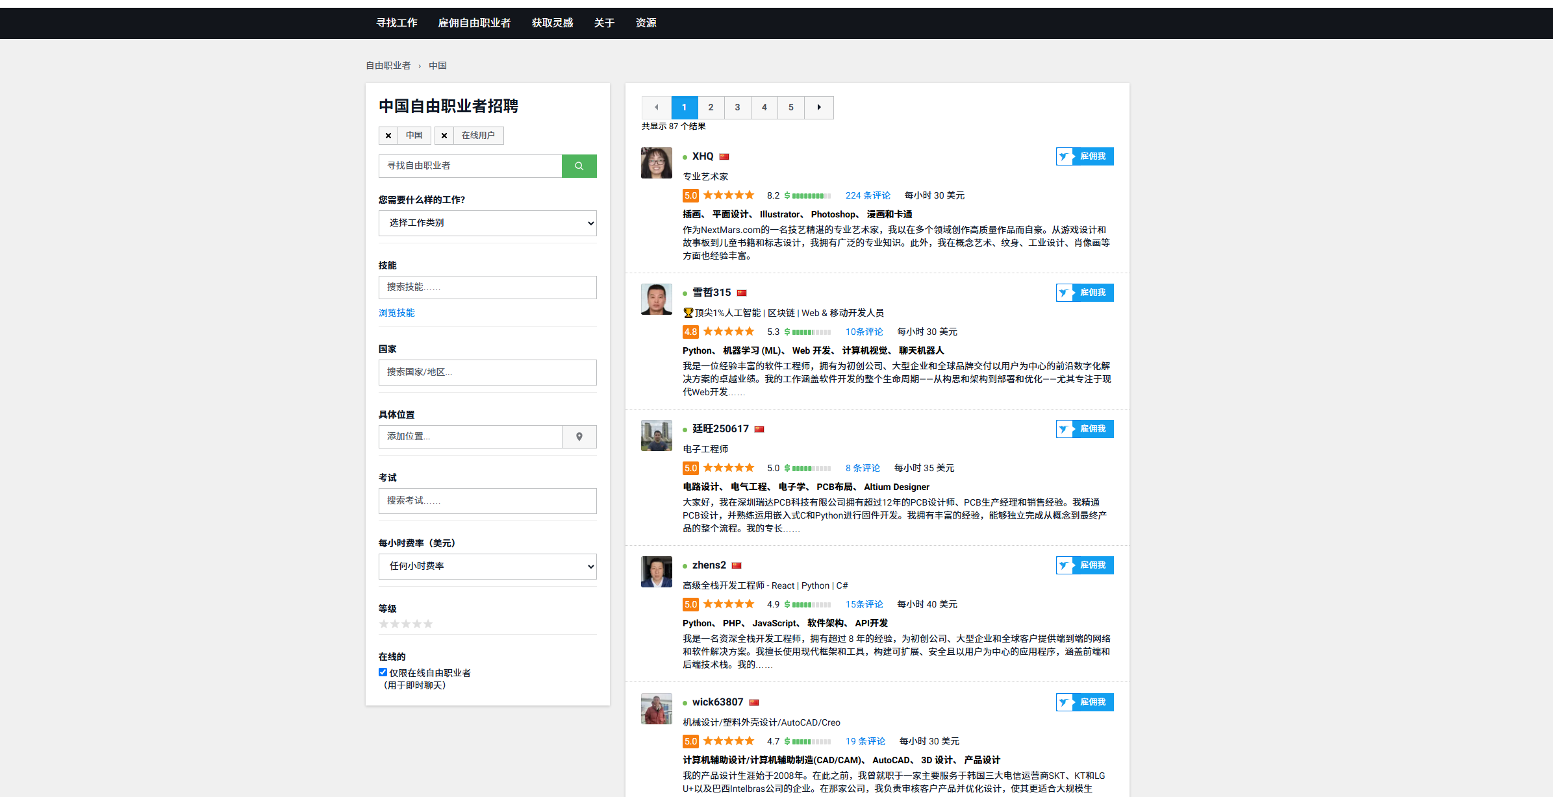
Task: Open 浏览技能 link
Action: coord(397,313)
